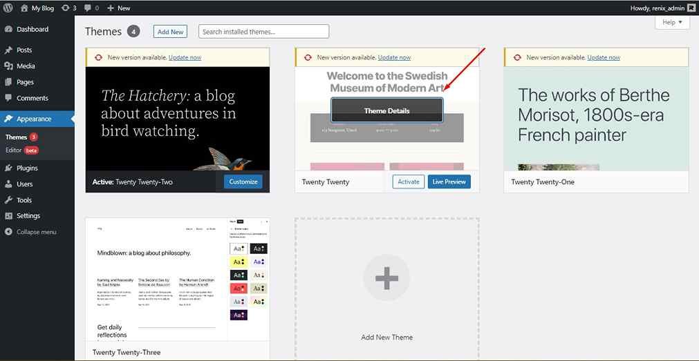This screenshot has width=699, height=361.
Task: Open the Help dropdown tab
Action: pos(672,22)
